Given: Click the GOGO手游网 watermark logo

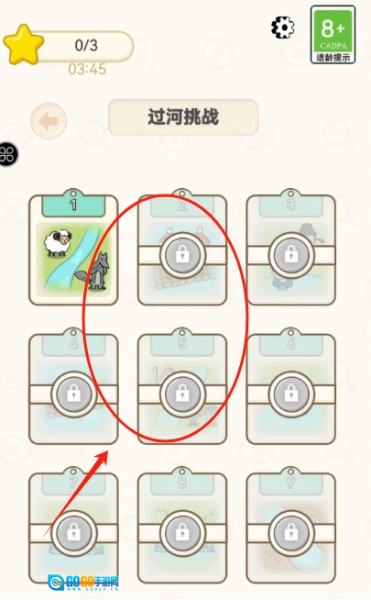Looking at the screenshot, I should point(83,583).
